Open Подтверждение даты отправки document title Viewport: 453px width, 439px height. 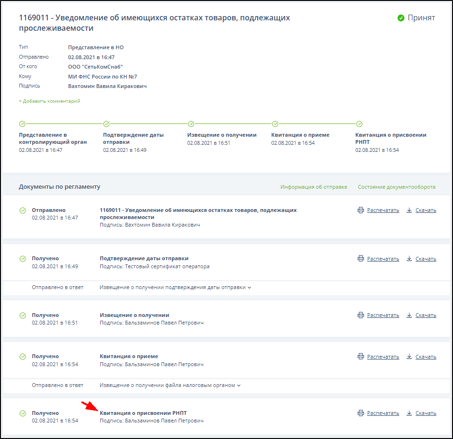point(144,258)
